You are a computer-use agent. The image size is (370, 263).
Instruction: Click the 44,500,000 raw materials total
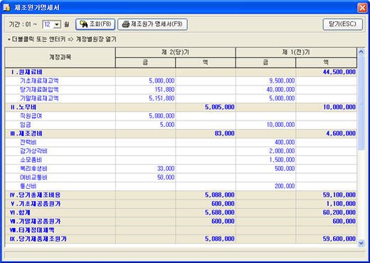pyautogui.click(x=339, y=72)
